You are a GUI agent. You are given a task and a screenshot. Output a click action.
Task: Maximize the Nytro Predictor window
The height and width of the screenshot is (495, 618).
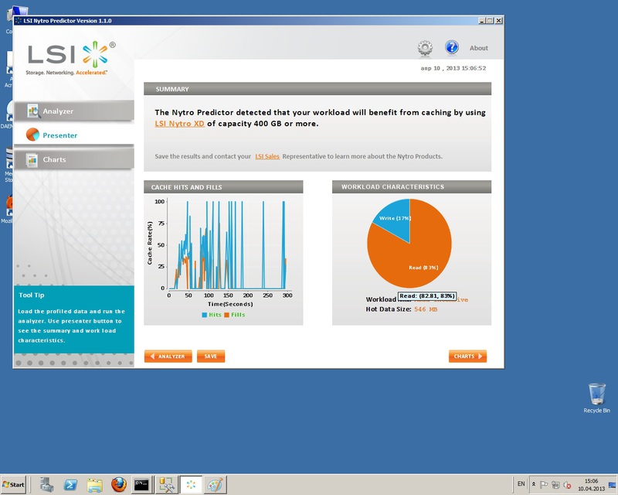490,21
